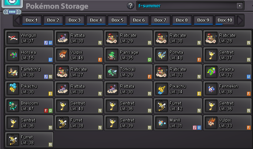Select the Wingull sprite icon
The image size is (253, 149).
(13, 38)
